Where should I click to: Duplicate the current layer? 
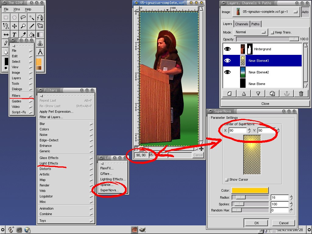tap(272, 94)
